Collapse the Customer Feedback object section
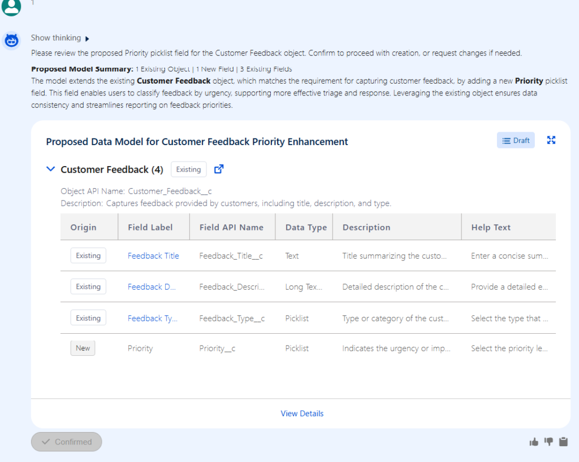Viewport: 579px width, 462px height. (x=50, y=169)
